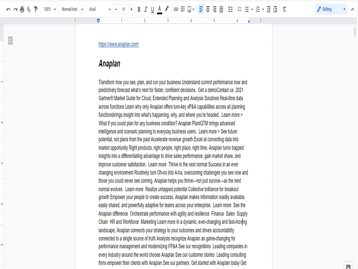
Task: Hide the menus with the up chevron
Action: [353, 9]
